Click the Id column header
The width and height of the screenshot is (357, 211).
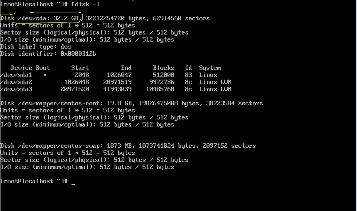(x=189, y=68)
